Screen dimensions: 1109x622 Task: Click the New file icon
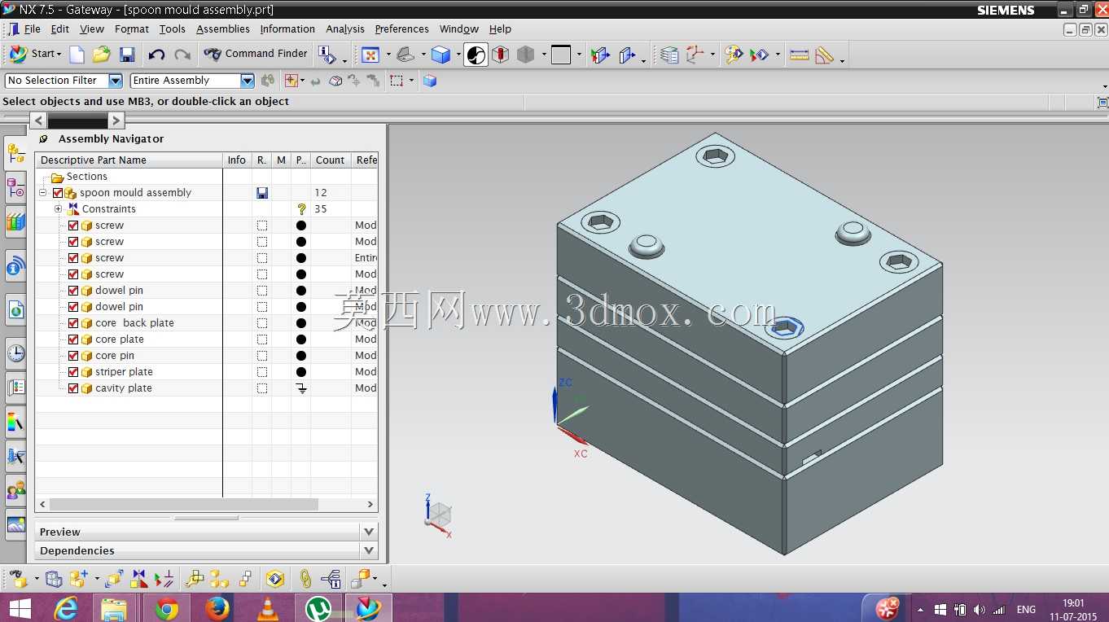pos(77,55)
